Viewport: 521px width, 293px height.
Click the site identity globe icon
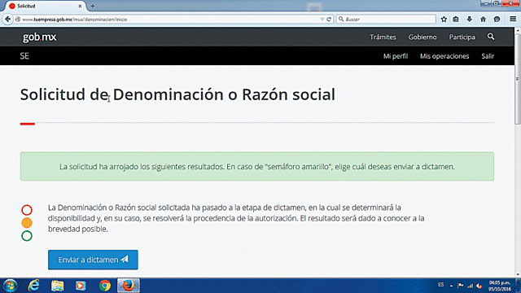point(18,20)
